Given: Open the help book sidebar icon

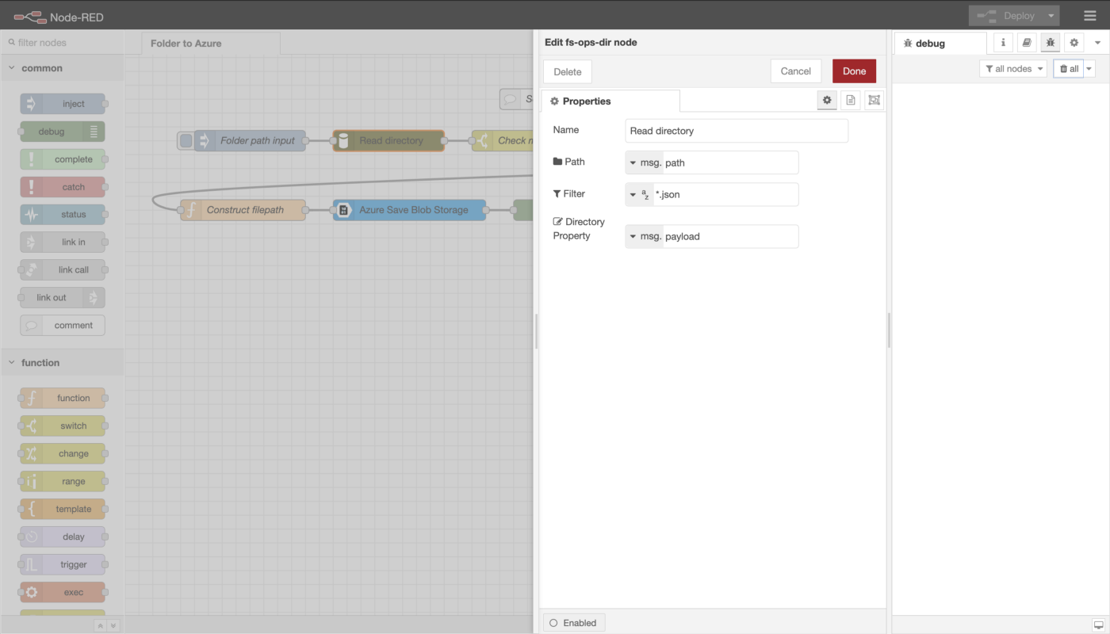Looking at the screenshot, I should coord(1027,43).
